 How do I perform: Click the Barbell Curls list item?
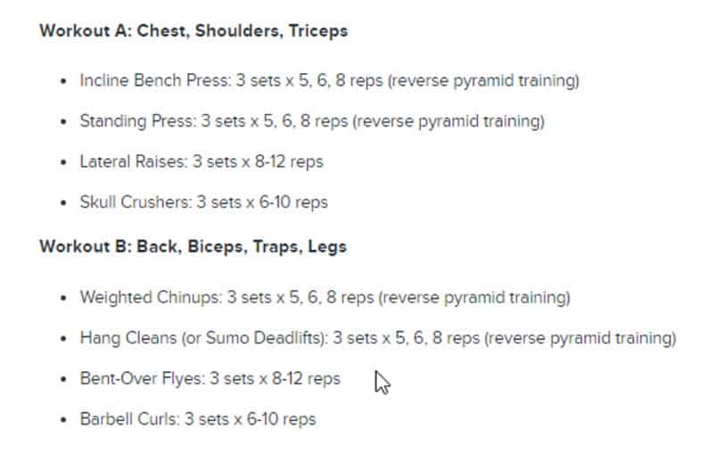coord(198,419)
